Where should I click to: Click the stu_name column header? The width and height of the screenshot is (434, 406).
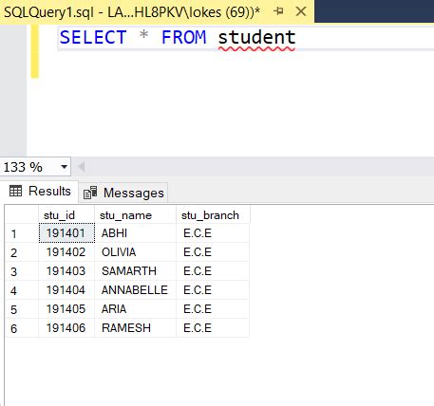click(x=135, y=215)
